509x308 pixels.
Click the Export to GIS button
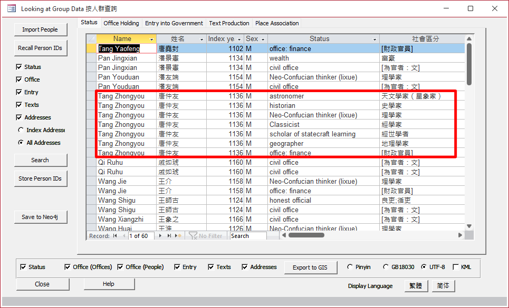pyautogui.click(x=310, y=267)
